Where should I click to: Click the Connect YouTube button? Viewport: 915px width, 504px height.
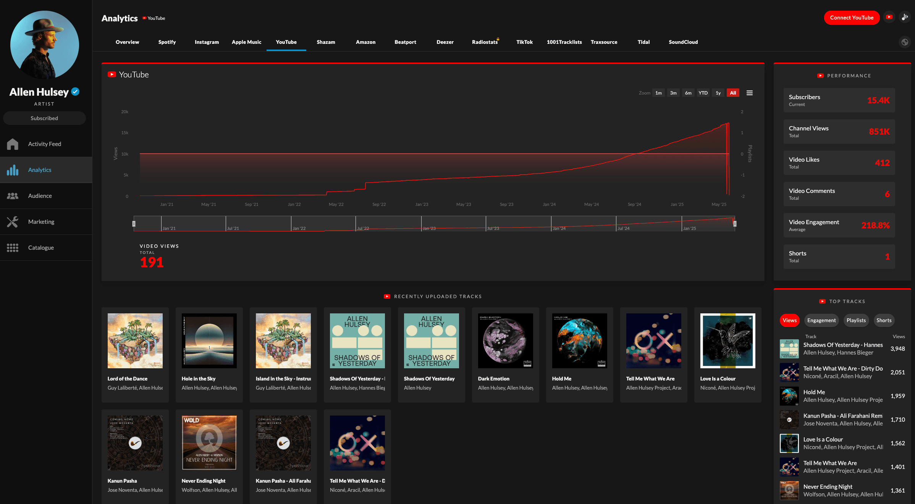[x=852, y=18]
